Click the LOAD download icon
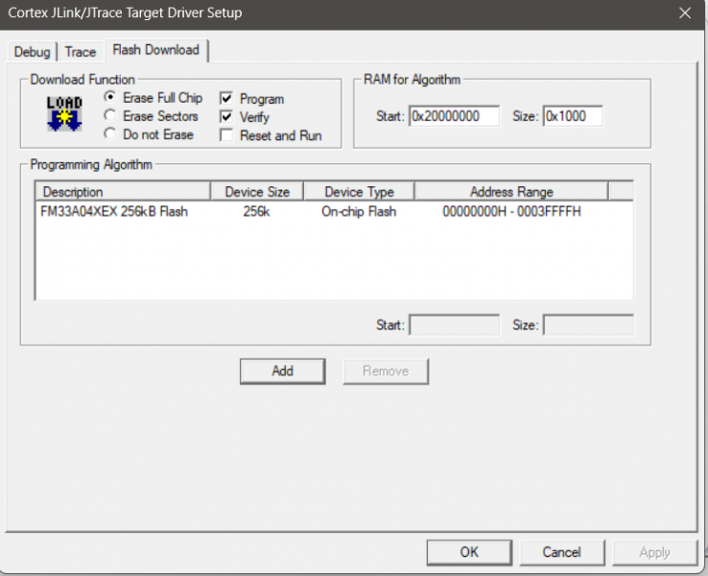 tap(64, 113)
